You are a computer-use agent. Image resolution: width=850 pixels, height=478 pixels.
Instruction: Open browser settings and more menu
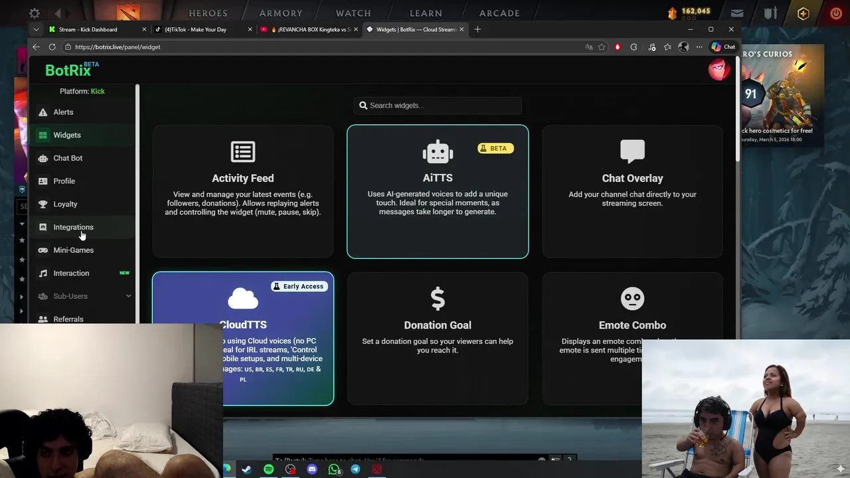699,47
